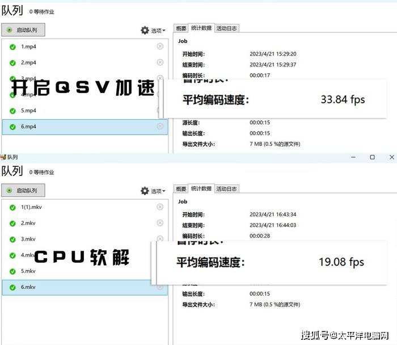The height and width of the screenshot is (345, 397).
Task: Switch to 统计数据 tab in the bottom window
Action: [x=201, y=188]
